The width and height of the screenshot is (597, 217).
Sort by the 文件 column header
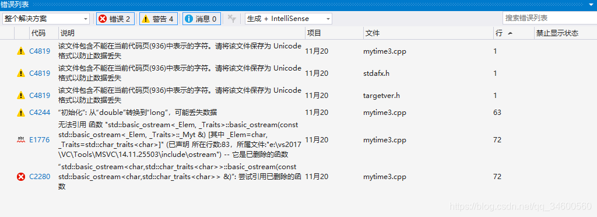[x=429, y=33]
